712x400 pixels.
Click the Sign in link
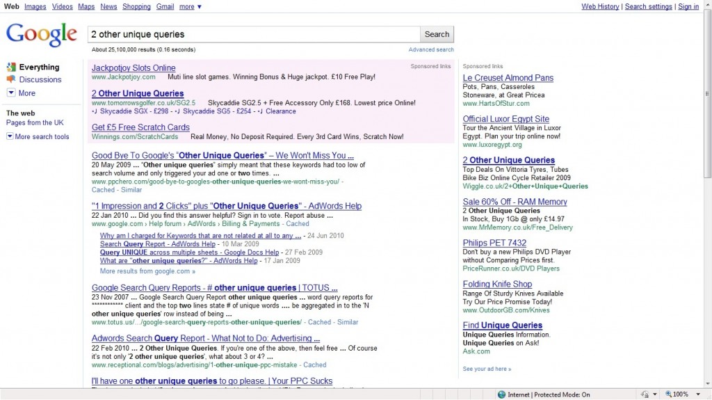pos(688,7)
